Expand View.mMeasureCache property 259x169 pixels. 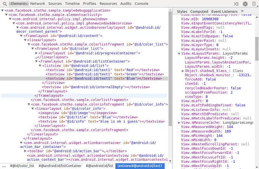[x=179, y=123]
